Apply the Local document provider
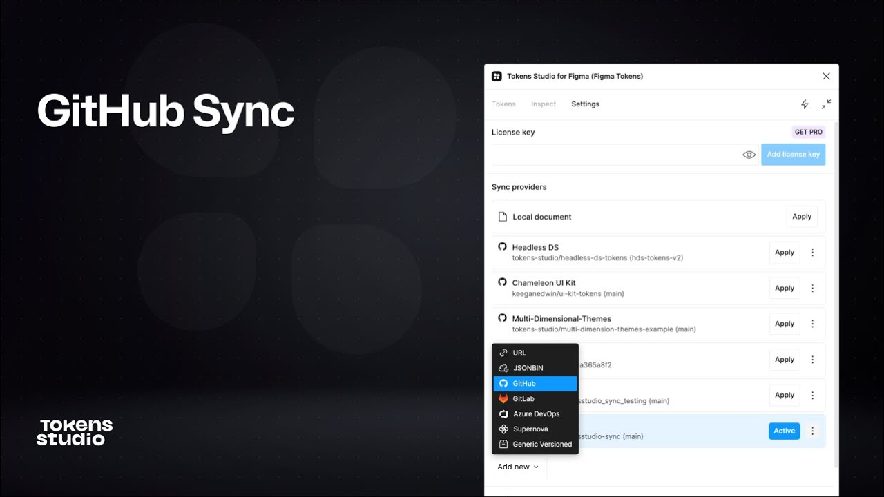This screenshot has height=497, width=884. click(802, 217)
